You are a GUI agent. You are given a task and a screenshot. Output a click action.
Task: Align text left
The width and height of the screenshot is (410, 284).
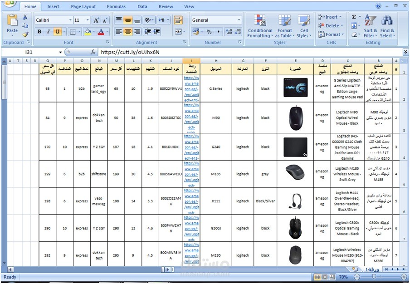[x=119, y=32]
